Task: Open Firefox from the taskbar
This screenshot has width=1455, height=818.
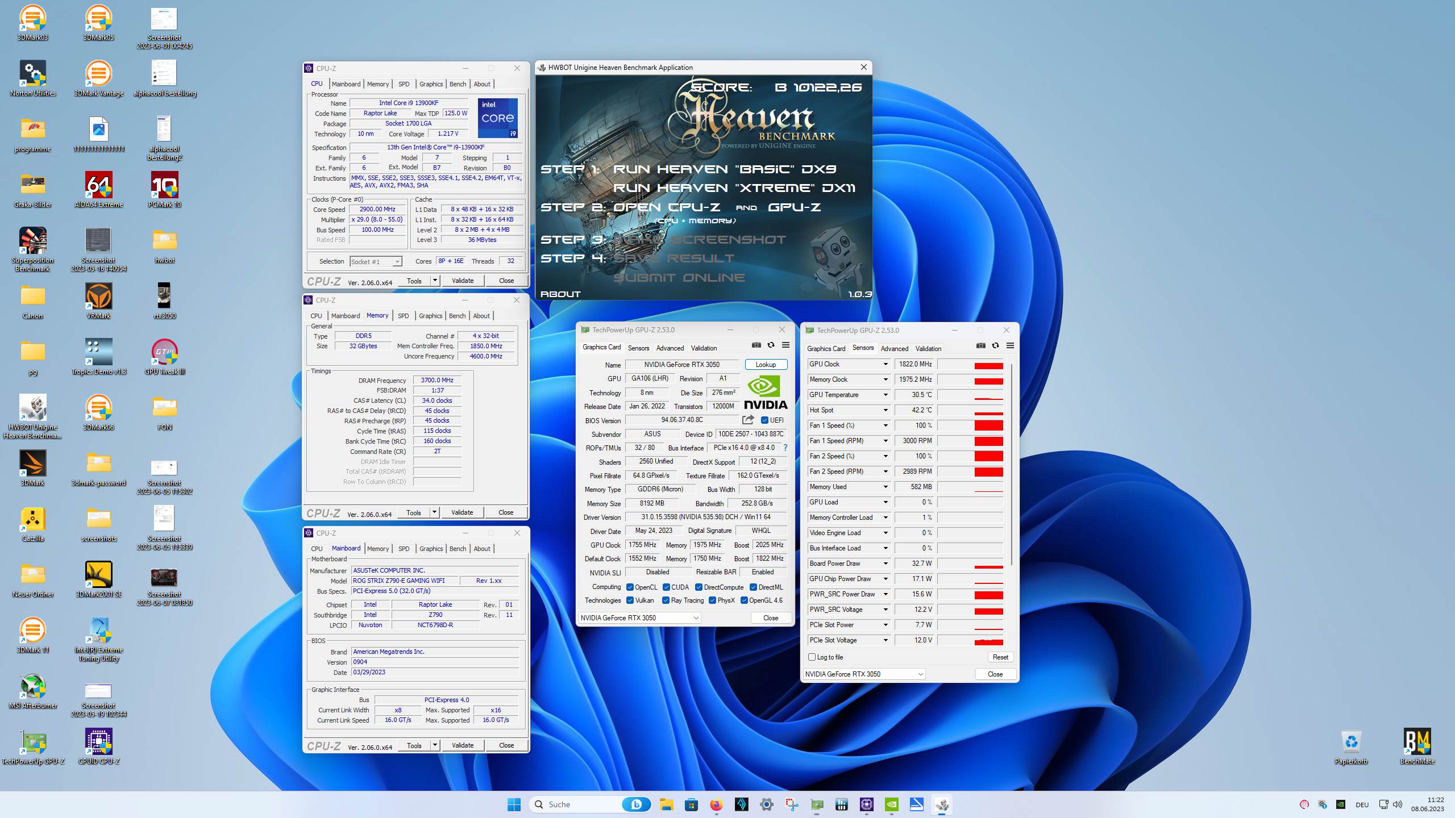Action: click(x=716, y=804)
